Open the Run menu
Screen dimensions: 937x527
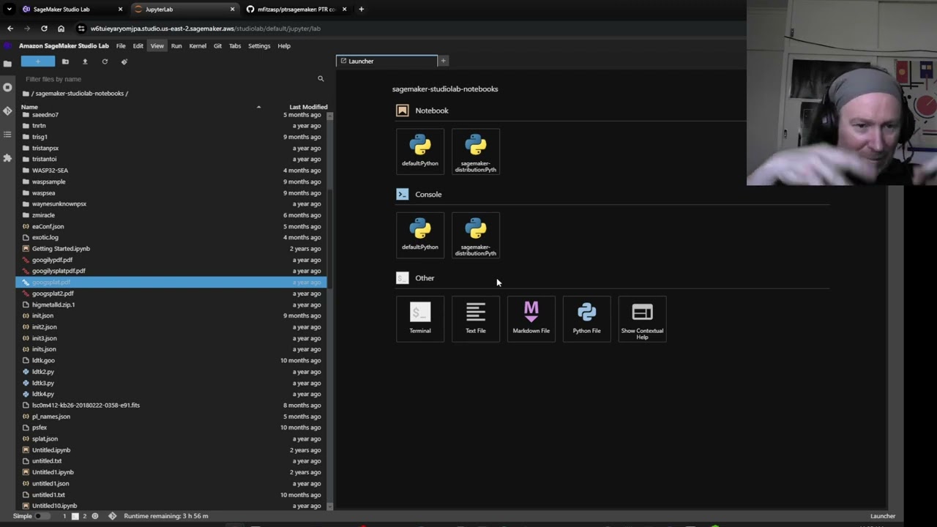(x=176, y=46)
